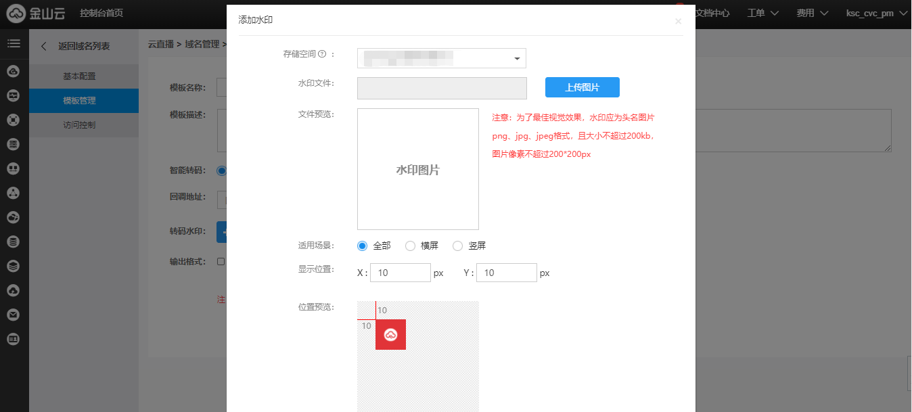
Task: Select the four-circle lifebuoy icon in the sidebar
Action: pyautogui.click(x=13, y=120)
